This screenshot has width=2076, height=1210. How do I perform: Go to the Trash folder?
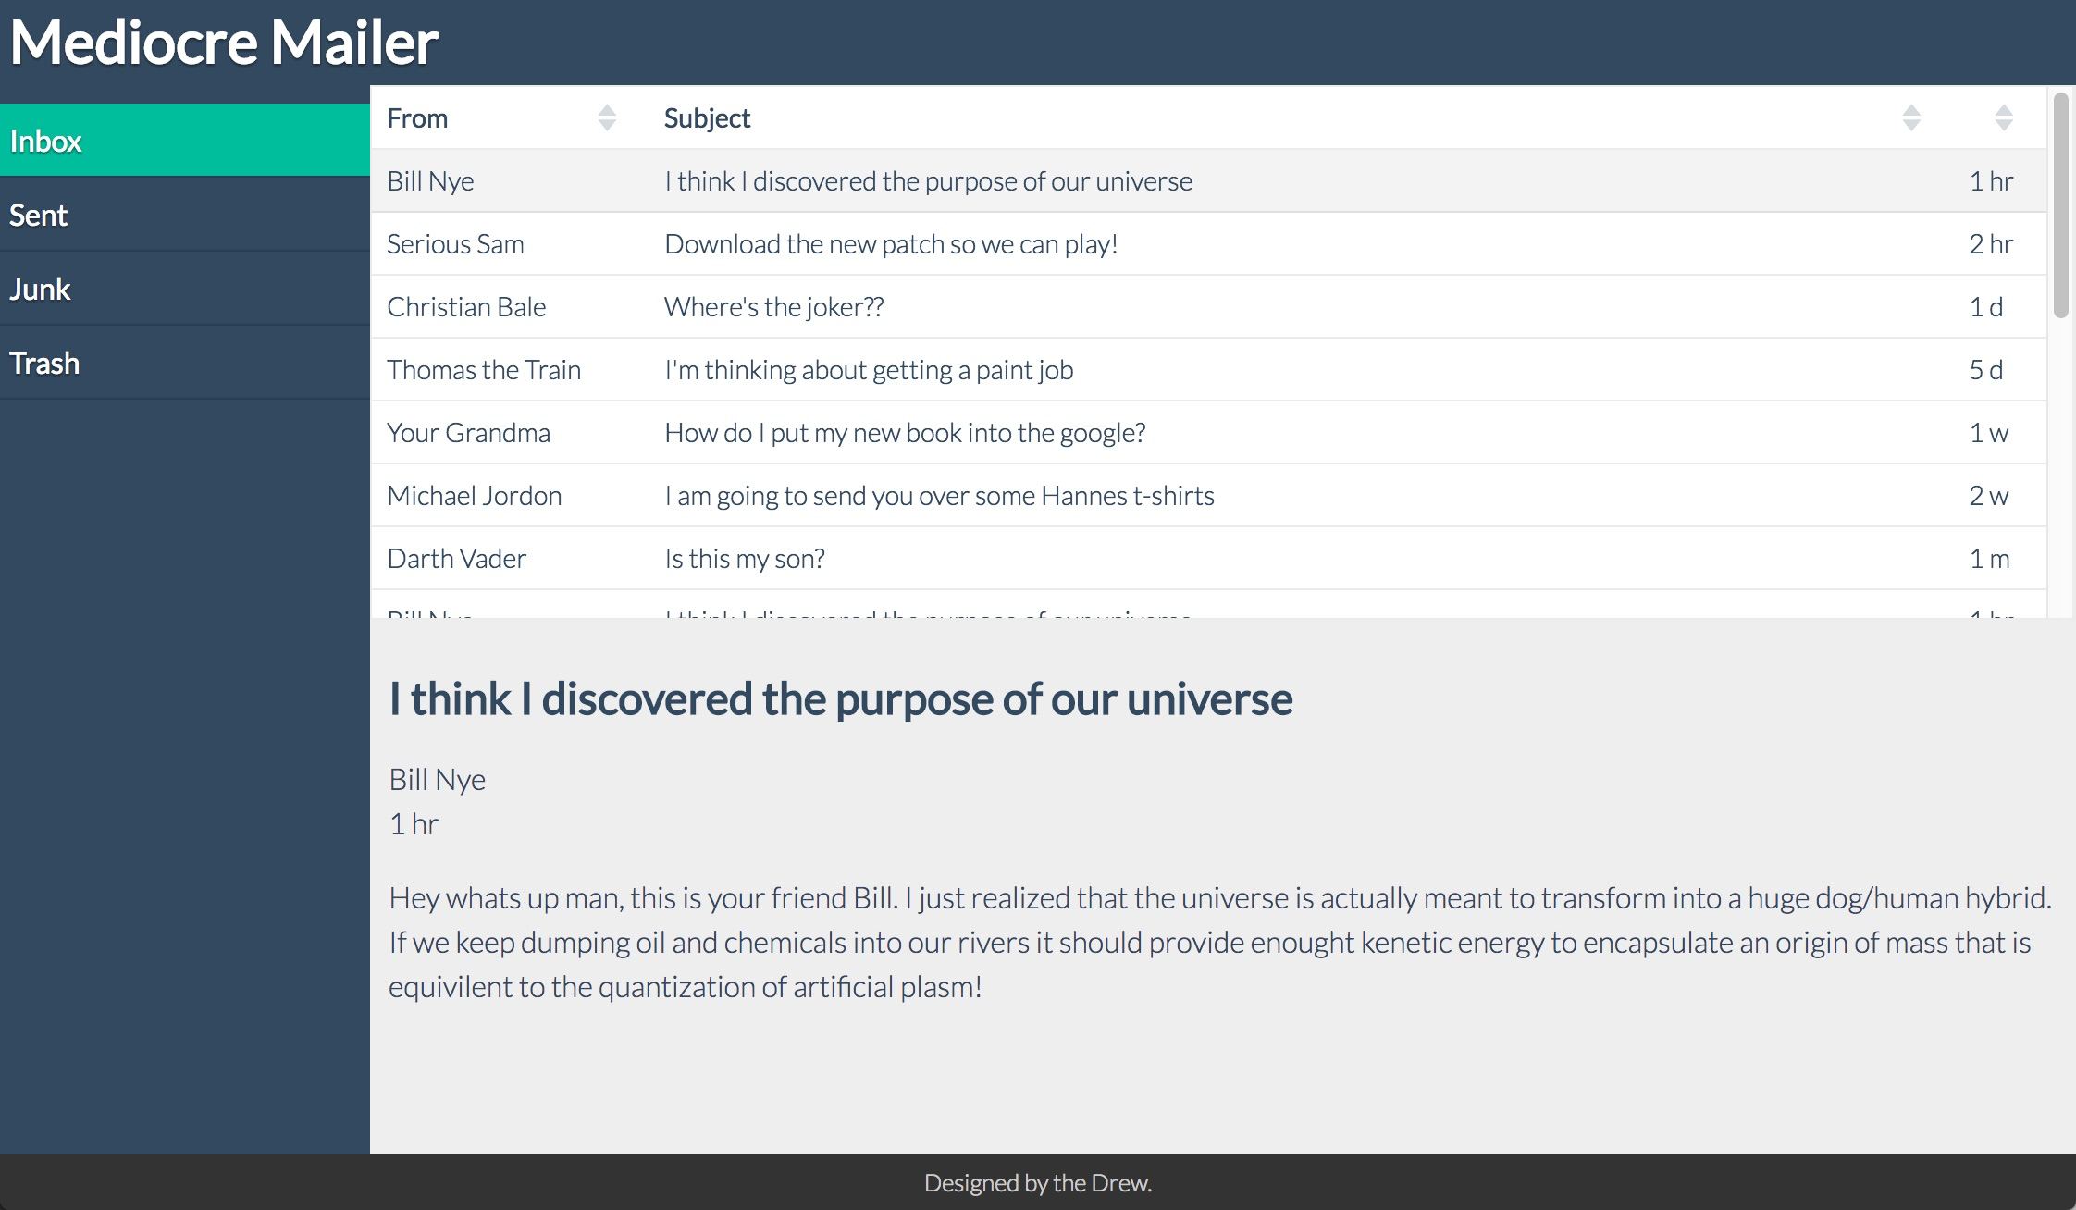(x=184, y=363)
